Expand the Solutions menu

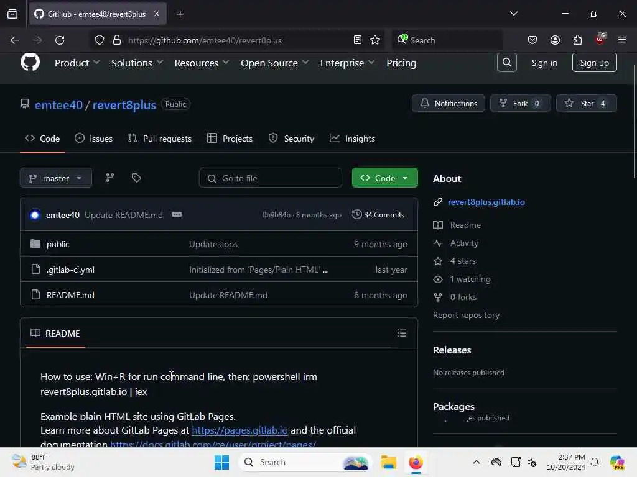137,63
